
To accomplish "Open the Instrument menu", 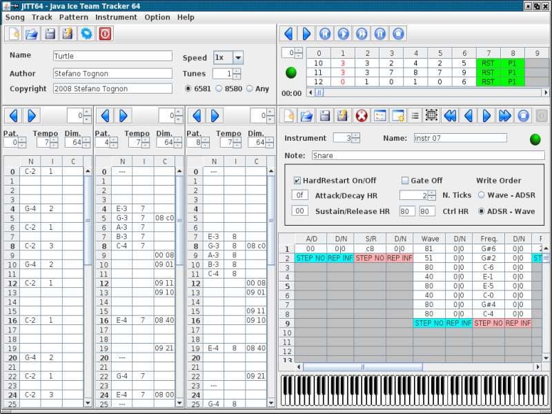I will tap(116, 17).
